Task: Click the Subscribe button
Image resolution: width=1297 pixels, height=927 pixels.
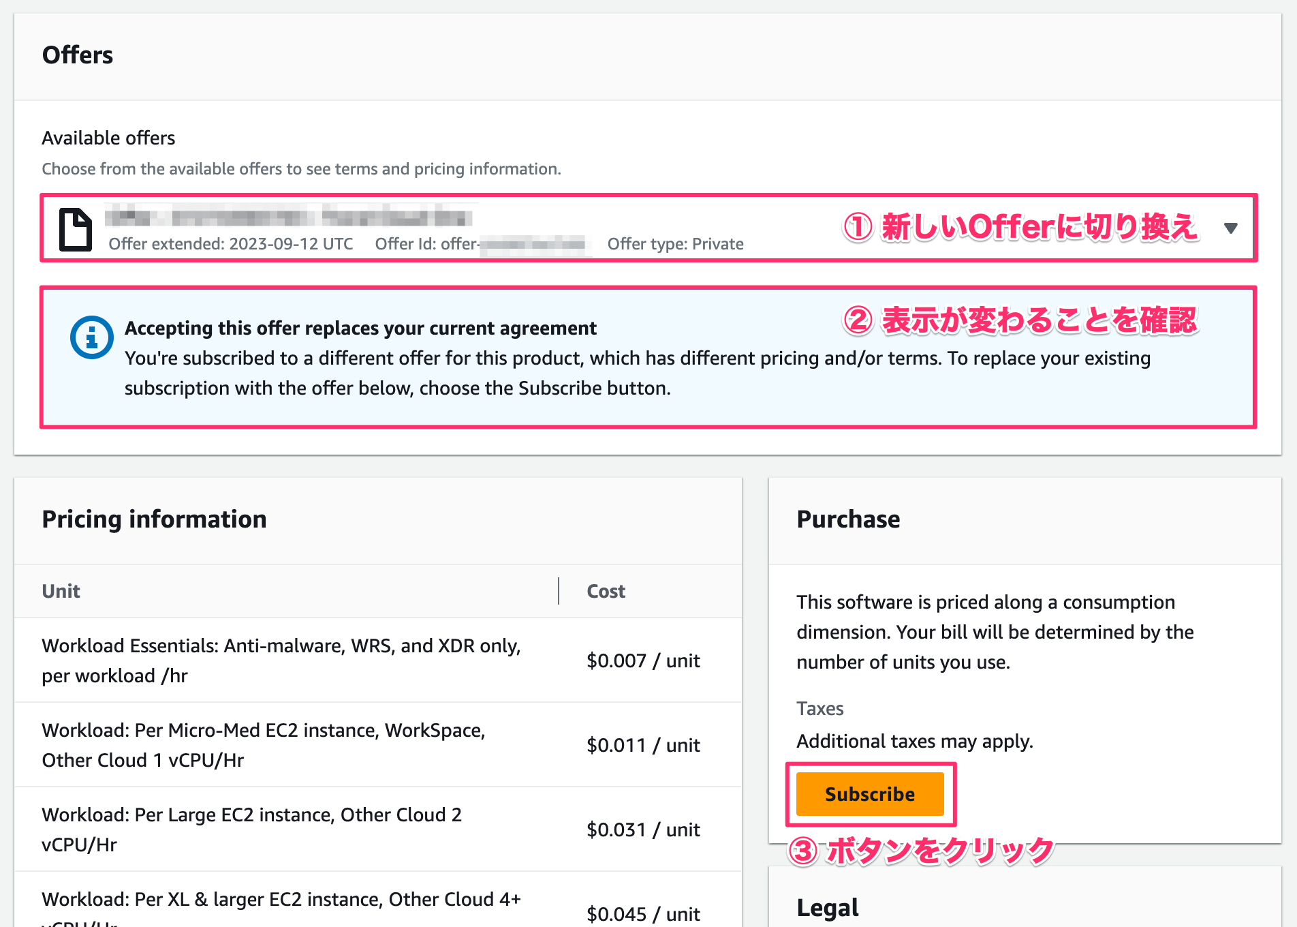Action: point(869,794)
